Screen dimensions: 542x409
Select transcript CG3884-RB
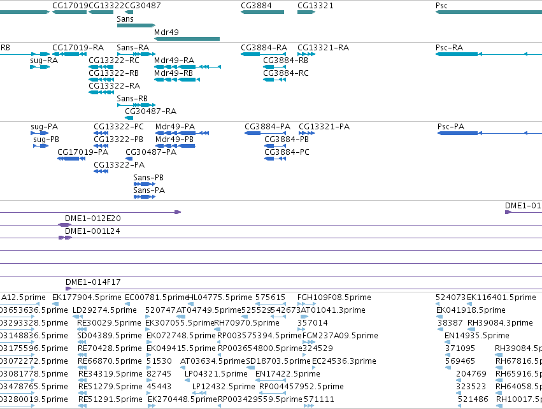(285, 61)
